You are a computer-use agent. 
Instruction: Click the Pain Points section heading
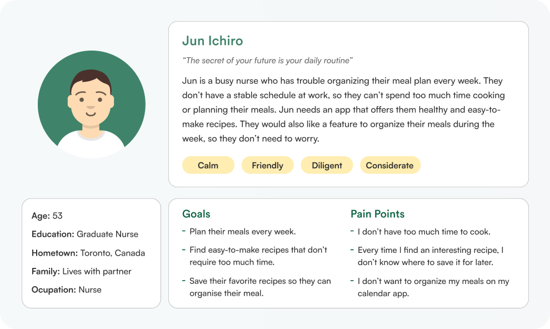[x=377, y=214]
